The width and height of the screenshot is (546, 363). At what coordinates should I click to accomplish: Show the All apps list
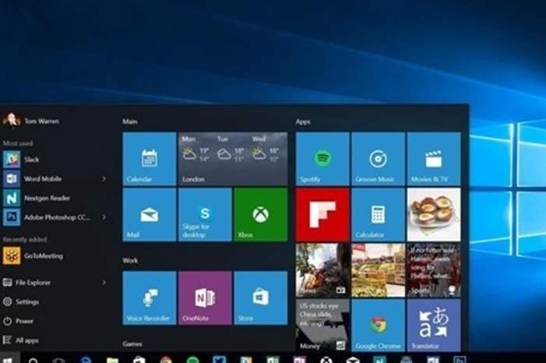click(26, 340)
